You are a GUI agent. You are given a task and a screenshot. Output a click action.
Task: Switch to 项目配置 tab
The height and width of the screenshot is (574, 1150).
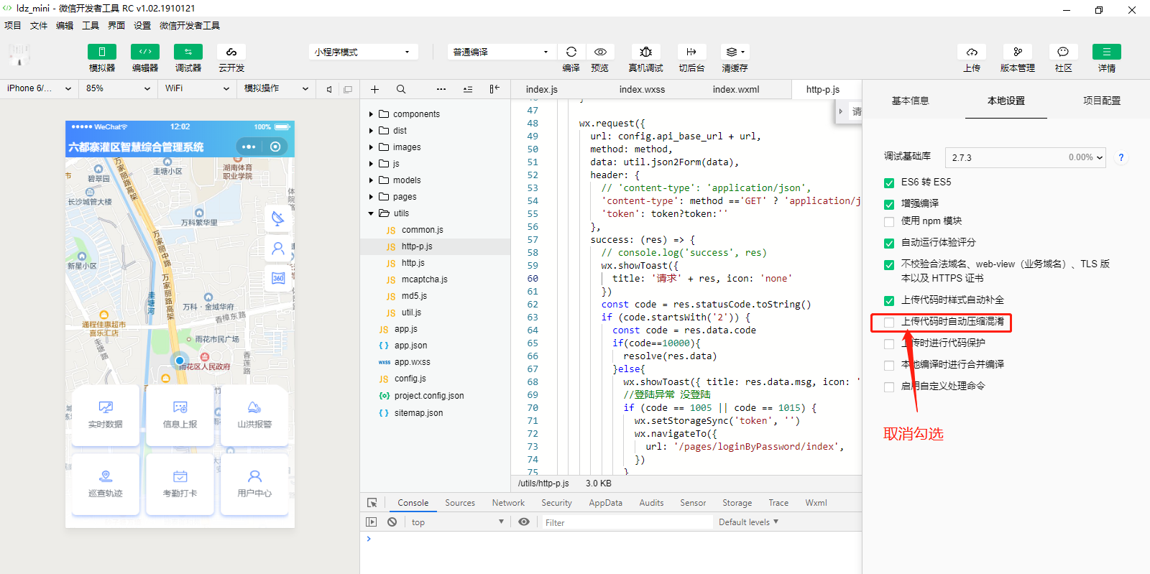1102,101
